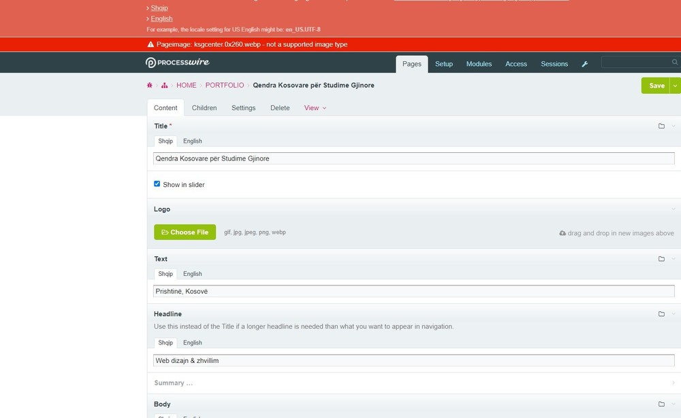
Task: Click the home icon in breadcrumbs
Action: point(150,86)
